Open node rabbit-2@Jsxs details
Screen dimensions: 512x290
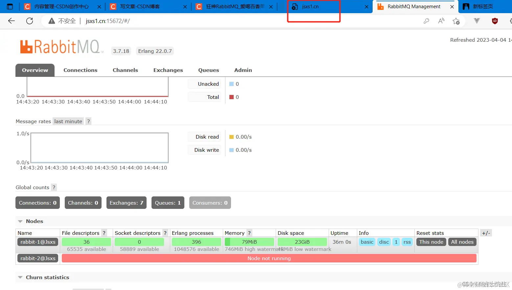(x=38, y=258)
